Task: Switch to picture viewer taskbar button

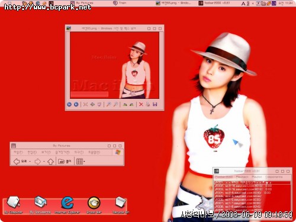Action: (x=173, y=3)
